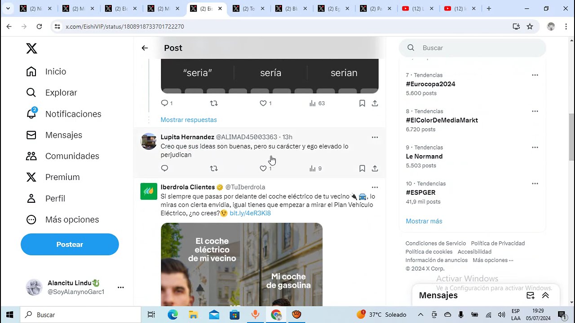This screenshot has width=575, height=323.
Task: Bookmark this page with the star icon
Action: point(530,26)
